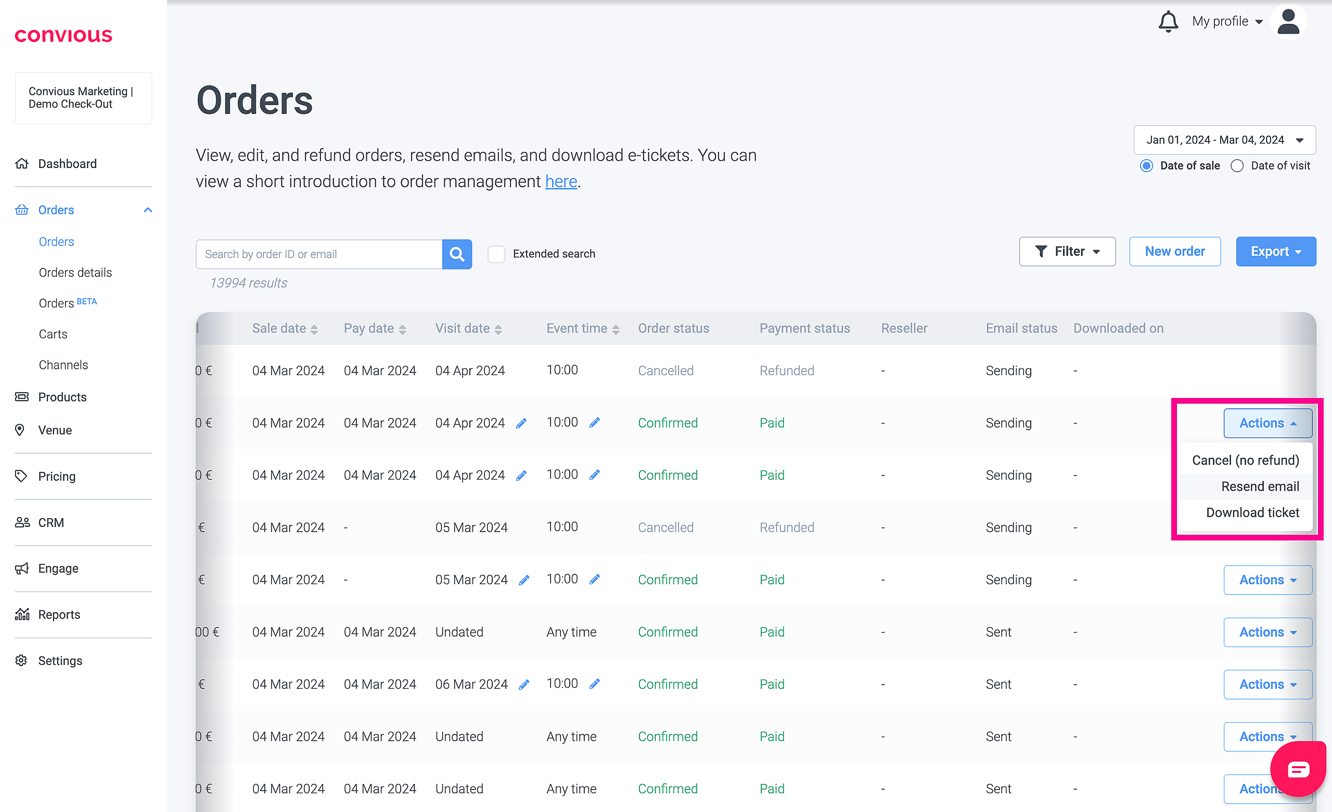This screenshot has width=1332, height=812.
Task: Edit visit date 06 Mar 2024 pencil
Action: click(524, 685)
